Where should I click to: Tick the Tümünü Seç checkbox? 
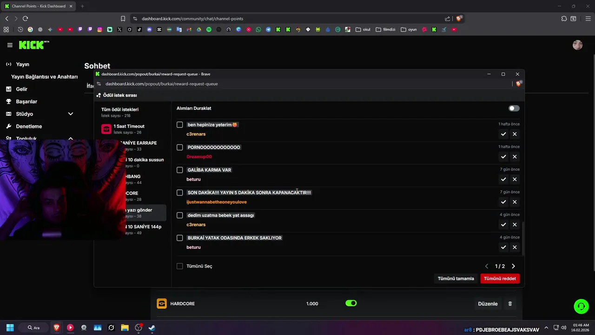click(180, 266)
